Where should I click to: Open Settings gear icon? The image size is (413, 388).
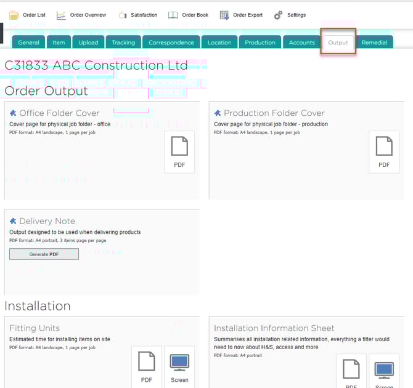(x=278, y=15)
